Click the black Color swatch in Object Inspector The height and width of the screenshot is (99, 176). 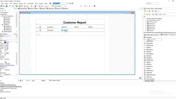click(5, 42)
